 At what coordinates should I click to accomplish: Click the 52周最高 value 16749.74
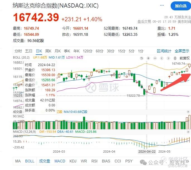pos(130,28)
